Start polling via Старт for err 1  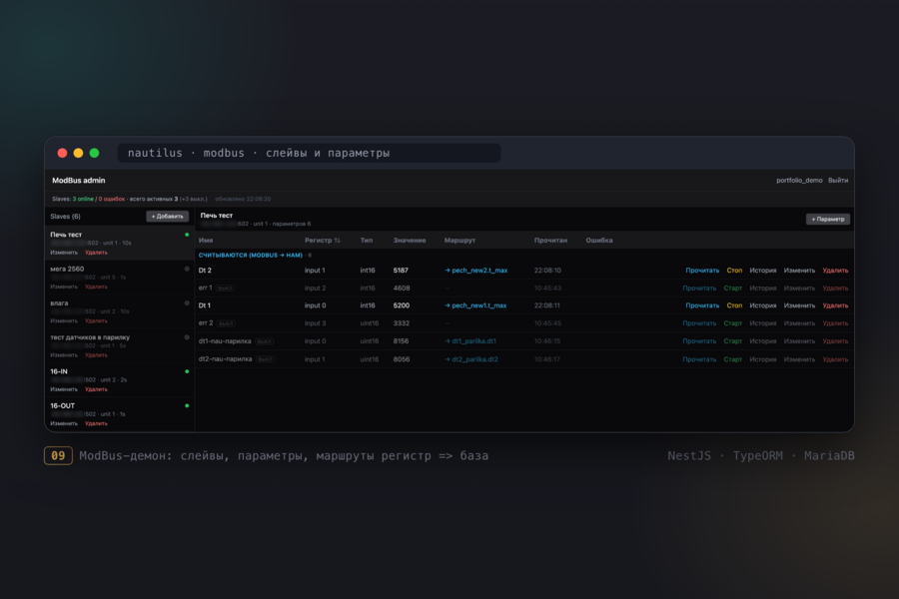click(733, 289)
